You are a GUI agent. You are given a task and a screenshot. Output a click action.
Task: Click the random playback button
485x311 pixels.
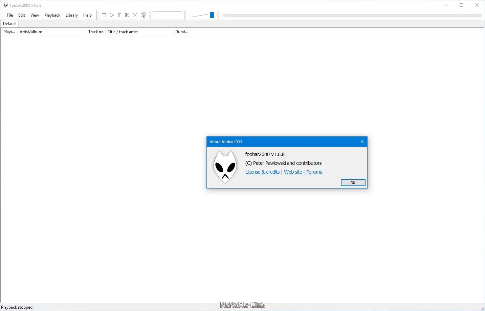click(143, 15)
